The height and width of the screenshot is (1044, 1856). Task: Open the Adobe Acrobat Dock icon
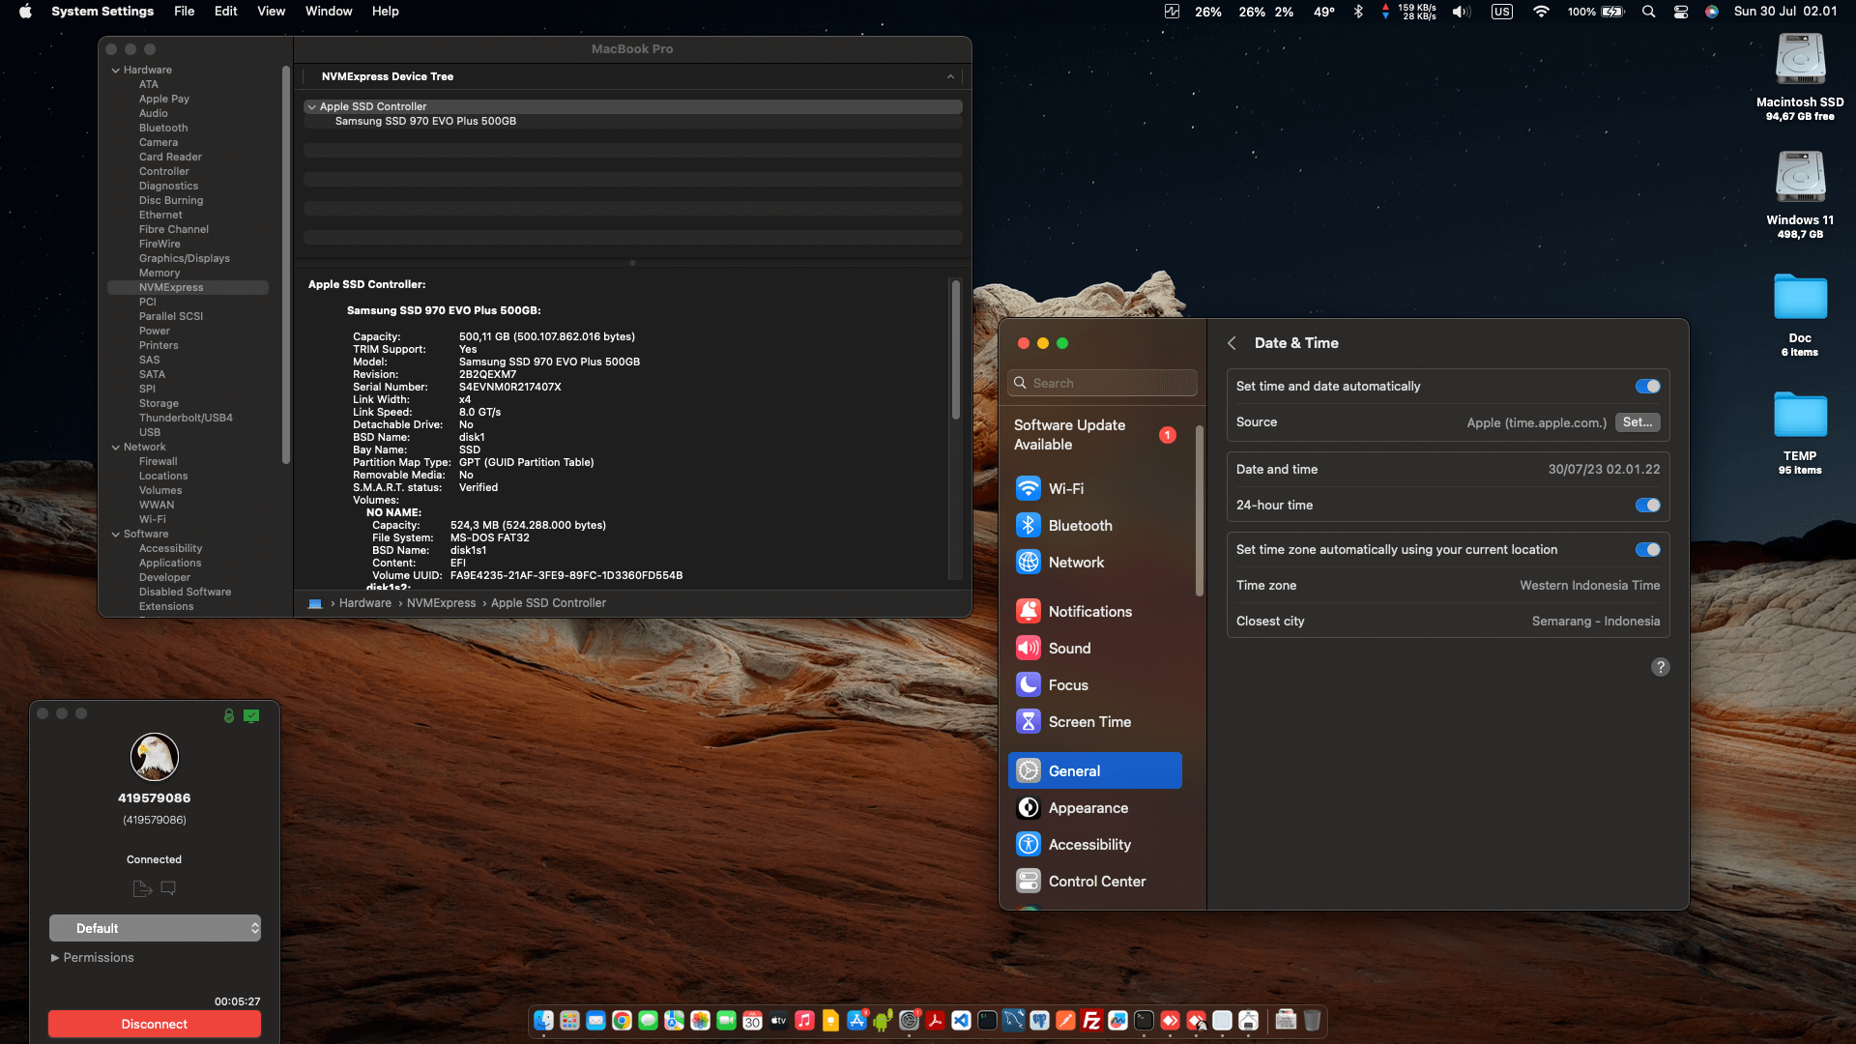pos(935,1021)
